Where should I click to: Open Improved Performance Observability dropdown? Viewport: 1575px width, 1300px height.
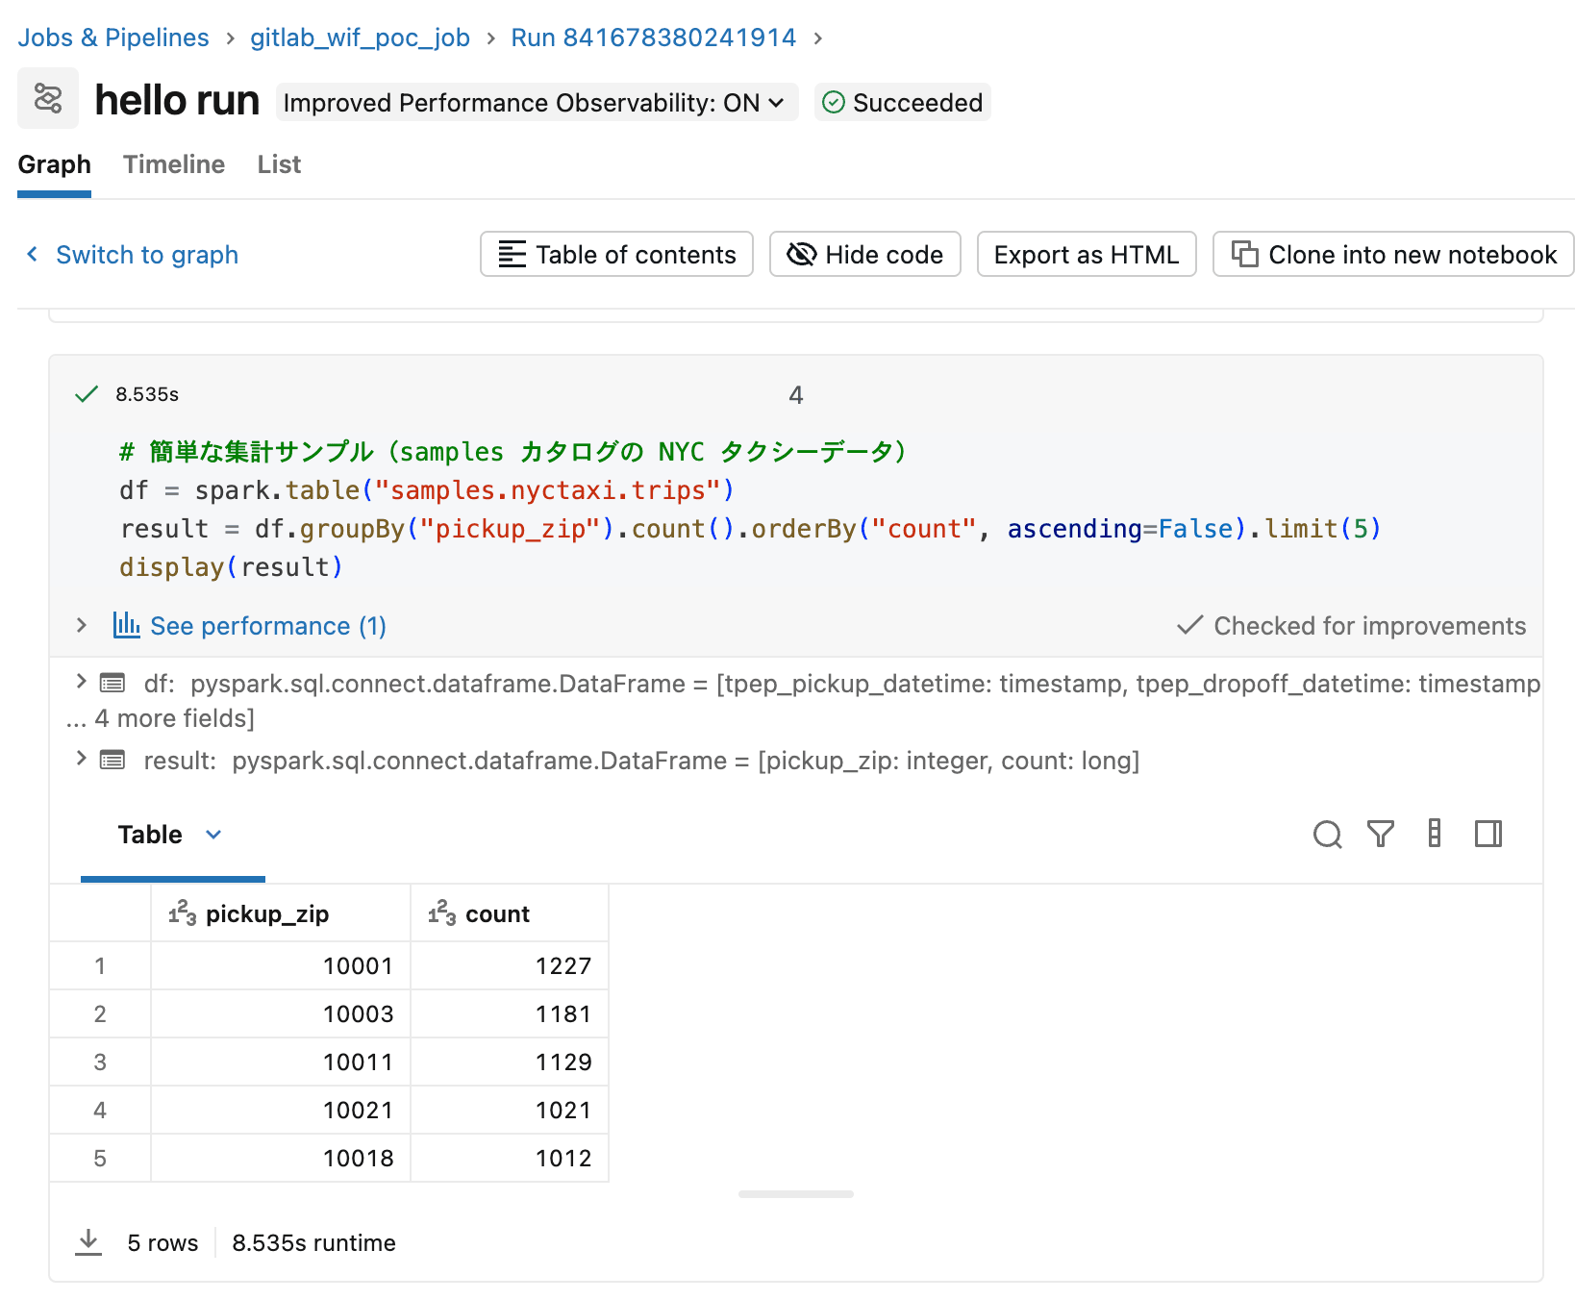pos(537,102)
